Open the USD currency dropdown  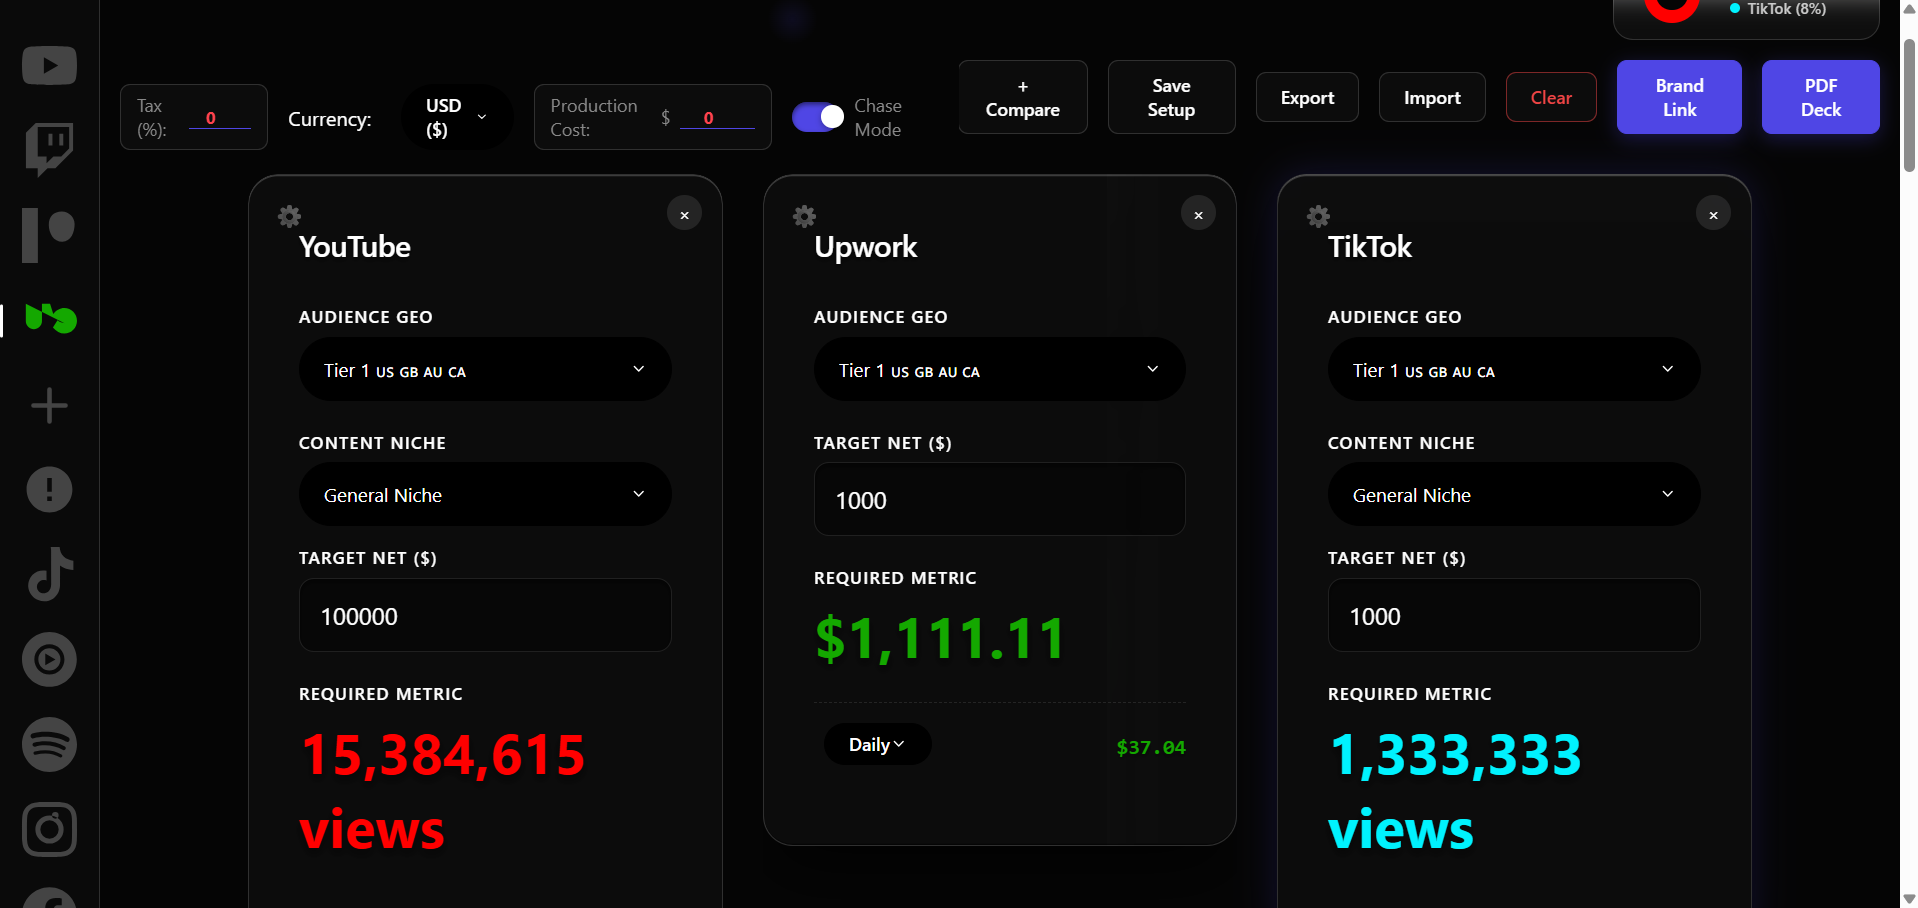pyautogui.click(x=457, y=118)
